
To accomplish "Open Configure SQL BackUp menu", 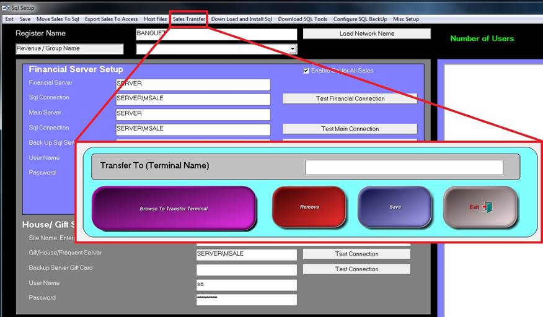I will point(360,19).
